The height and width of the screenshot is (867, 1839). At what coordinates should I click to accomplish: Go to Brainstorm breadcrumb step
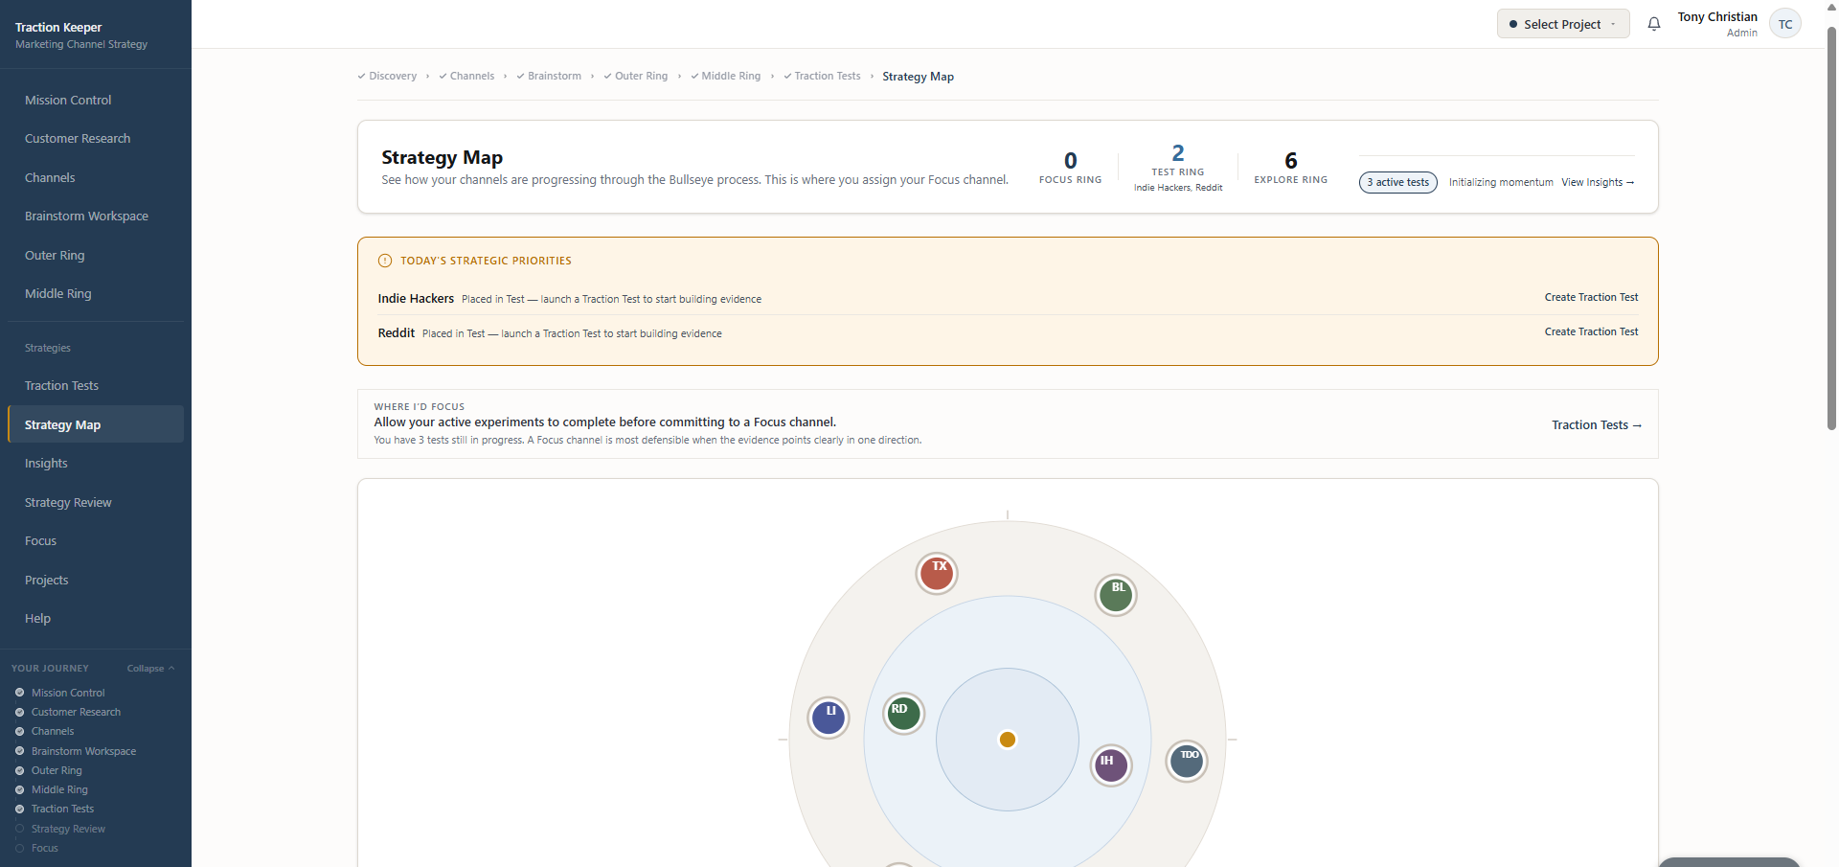[x=549, y=76]
